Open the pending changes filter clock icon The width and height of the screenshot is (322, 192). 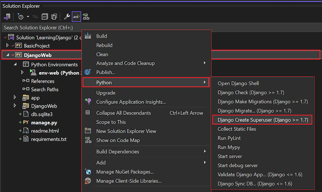click(21, 16)
